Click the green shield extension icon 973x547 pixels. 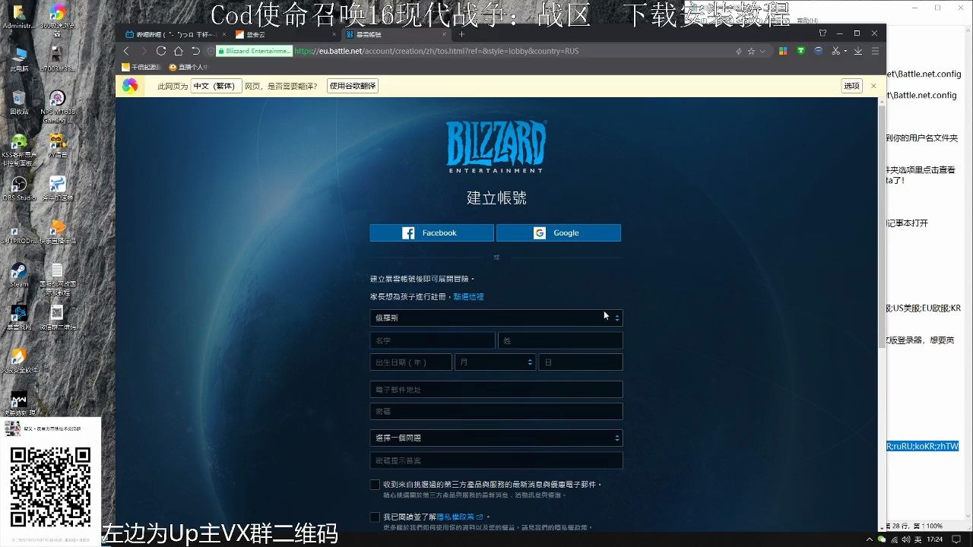point(800,51)
